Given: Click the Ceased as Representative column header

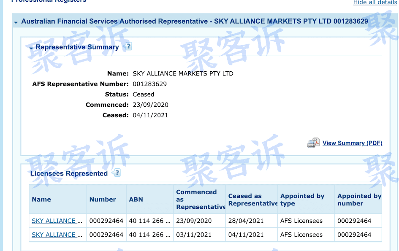Looking at the screenshot, I should [x=251, y=200].
